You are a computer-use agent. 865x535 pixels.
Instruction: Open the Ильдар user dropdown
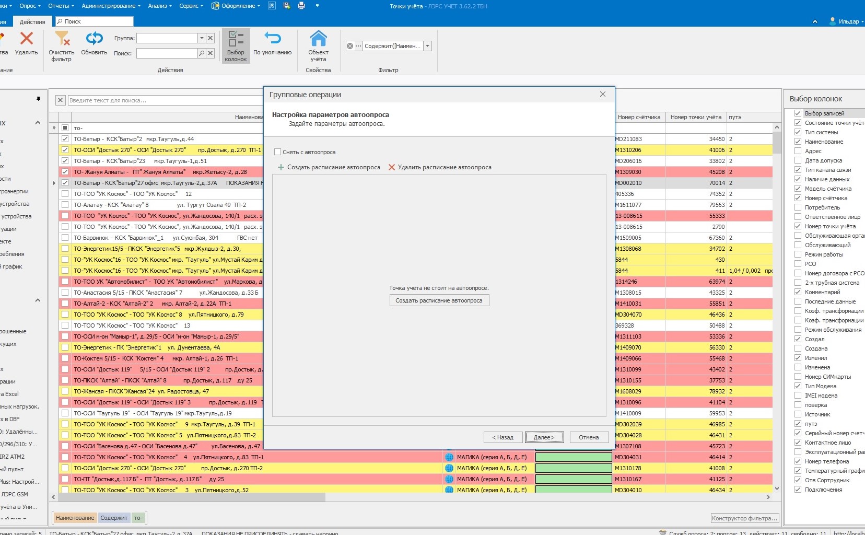tap(847, 21)
